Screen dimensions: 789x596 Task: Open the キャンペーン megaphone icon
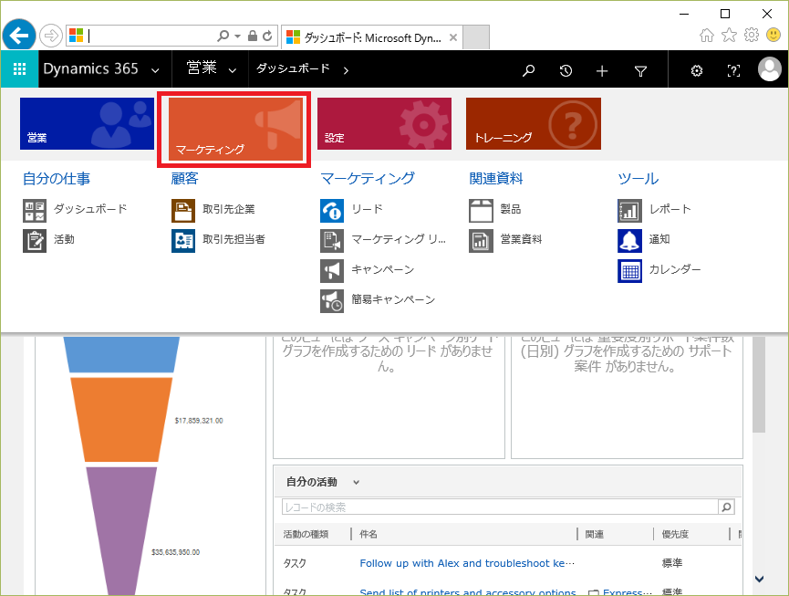pos(332,271)
